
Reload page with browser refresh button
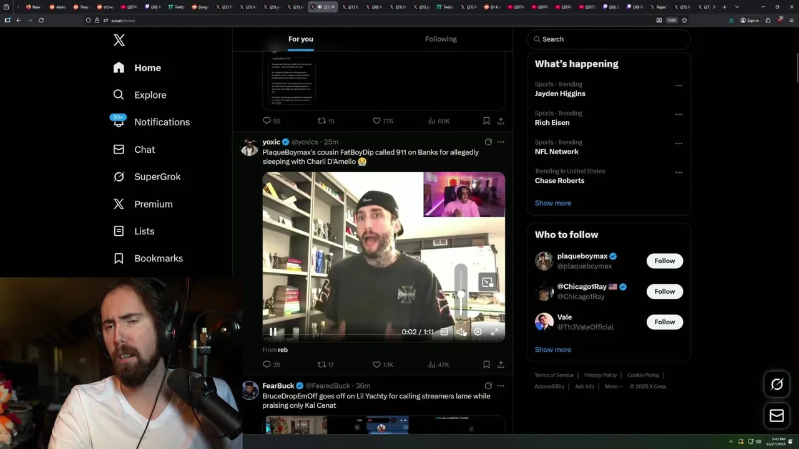coord(41,20)
